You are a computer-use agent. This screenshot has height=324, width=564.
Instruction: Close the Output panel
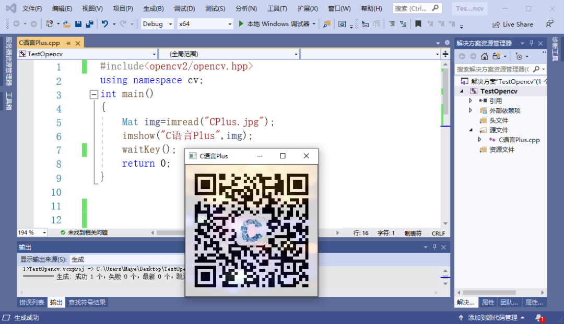pos(443,247)
